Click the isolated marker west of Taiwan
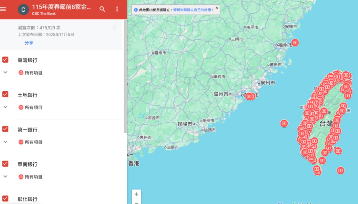358x204 pixels. [284, 123]
